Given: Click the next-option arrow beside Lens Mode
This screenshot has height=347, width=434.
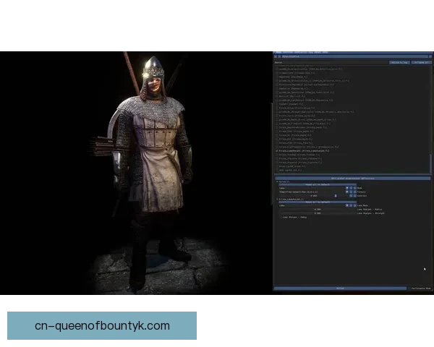Looking at the screenshot, I should pyautogui.click(x=352, y=205).
